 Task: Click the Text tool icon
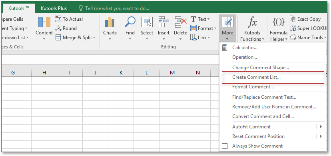(x=193, y=19)
